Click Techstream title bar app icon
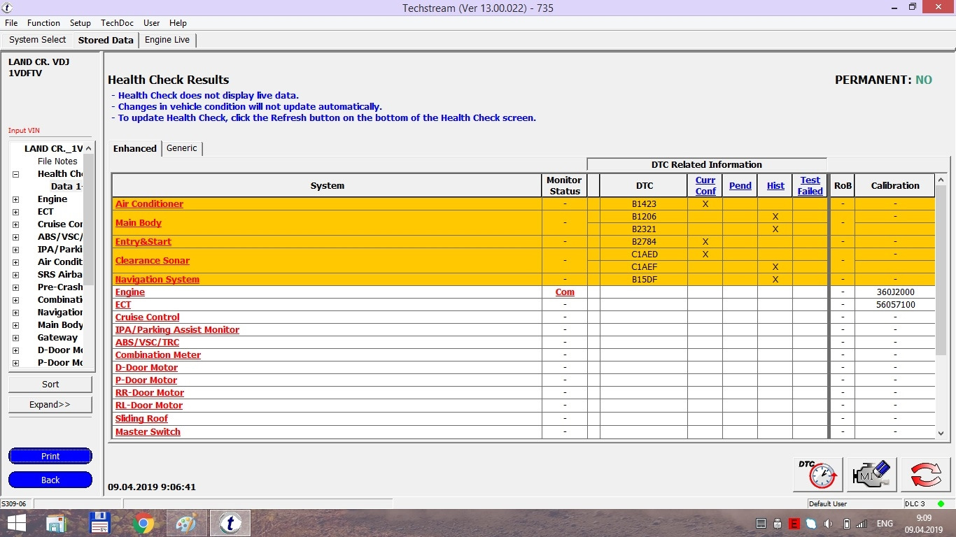Image resolution: width=956 pixels, height=537 pixels. tap(8, 8)
